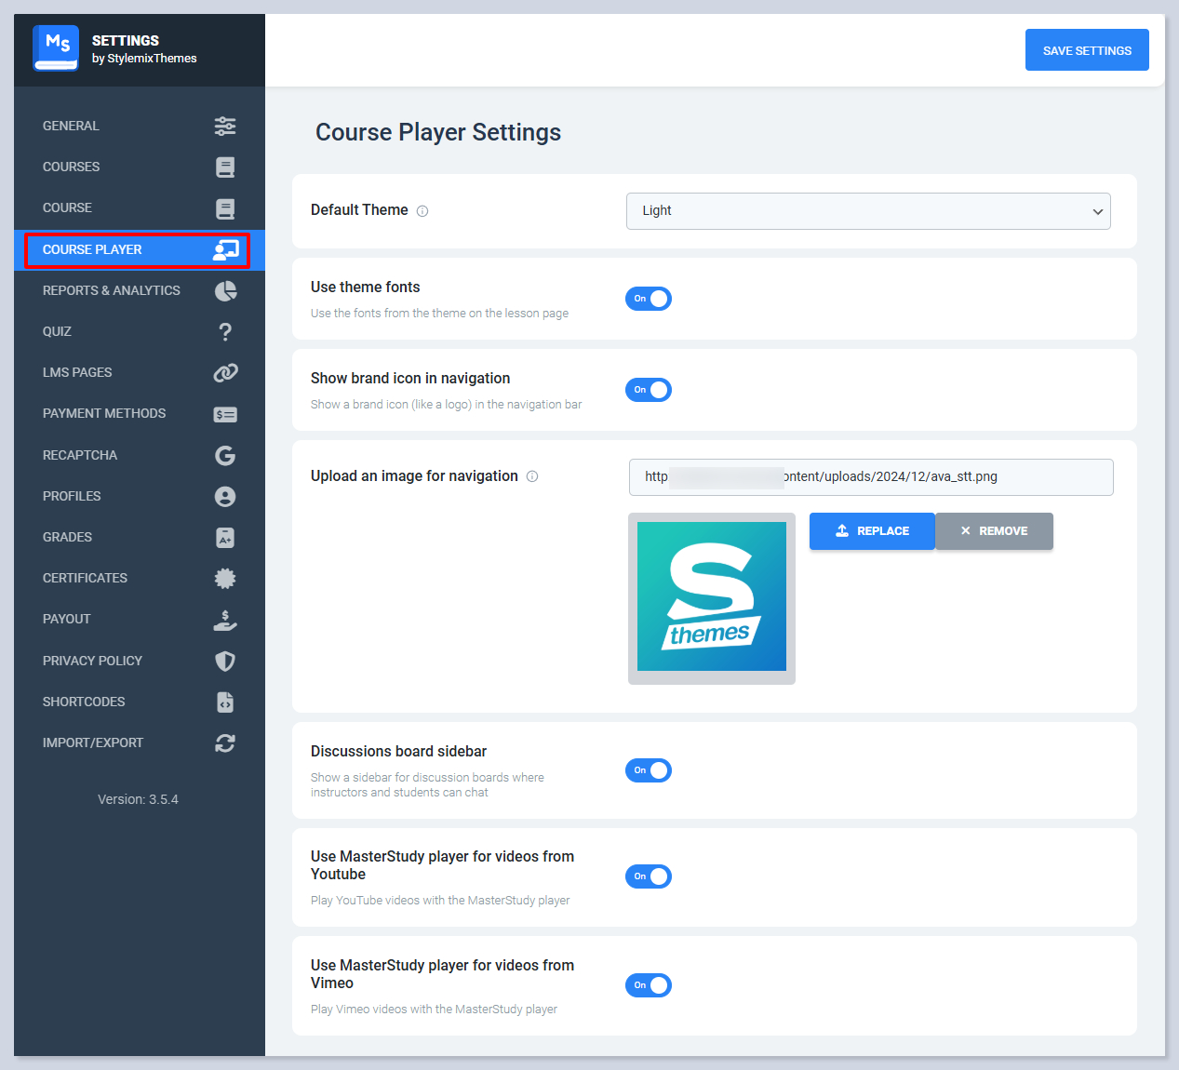Click the info icon beside Default Theme
Viewport: 1179px width, 1070px height.
coord(422,211)
